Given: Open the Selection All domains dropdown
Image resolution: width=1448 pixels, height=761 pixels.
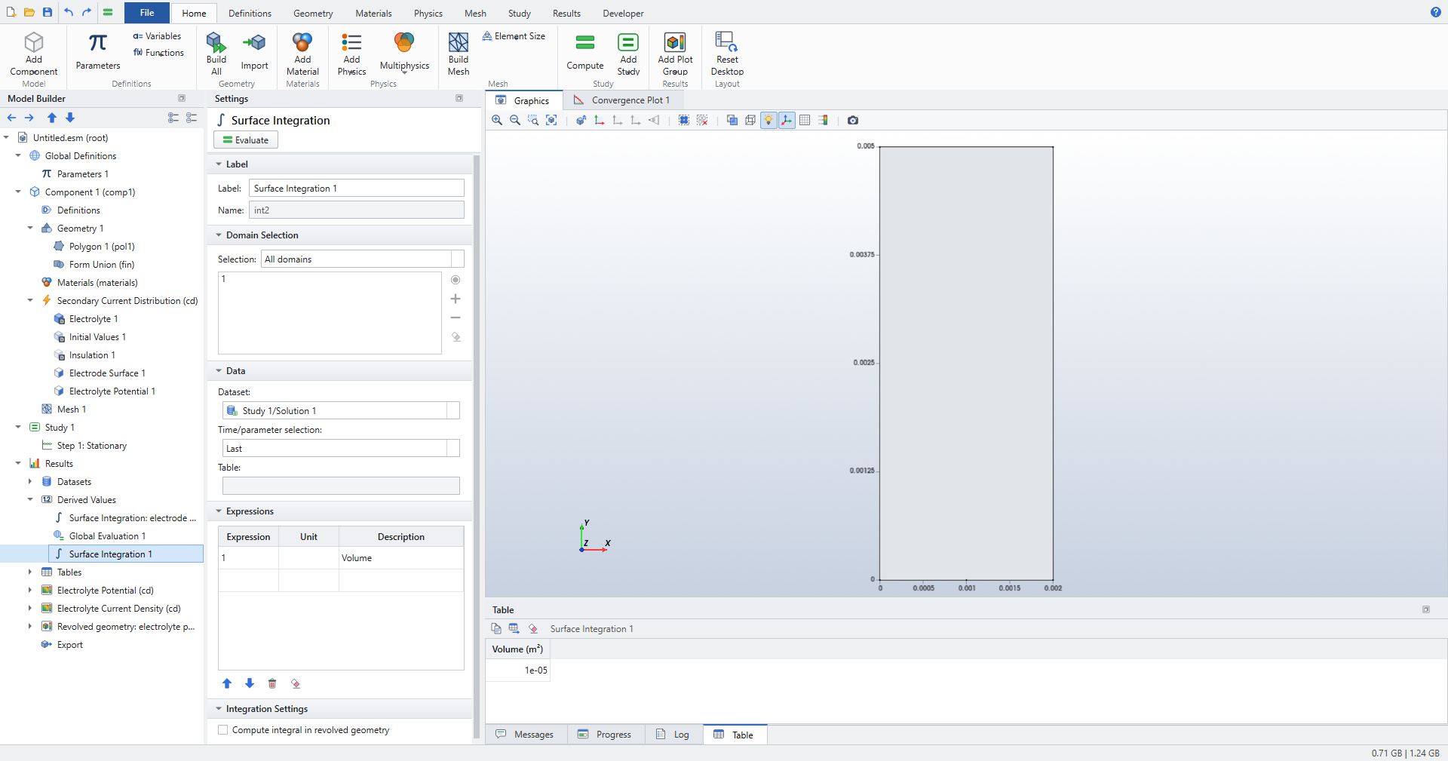Looking at the screenshot, I should 362,259.
